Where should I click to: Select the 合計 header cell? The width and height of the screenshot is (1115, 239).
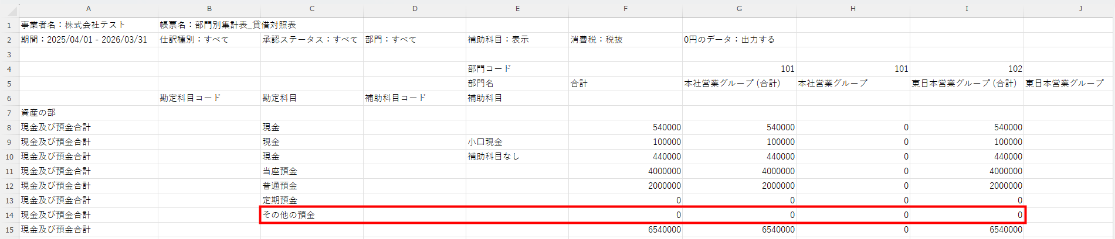point(579,84)
